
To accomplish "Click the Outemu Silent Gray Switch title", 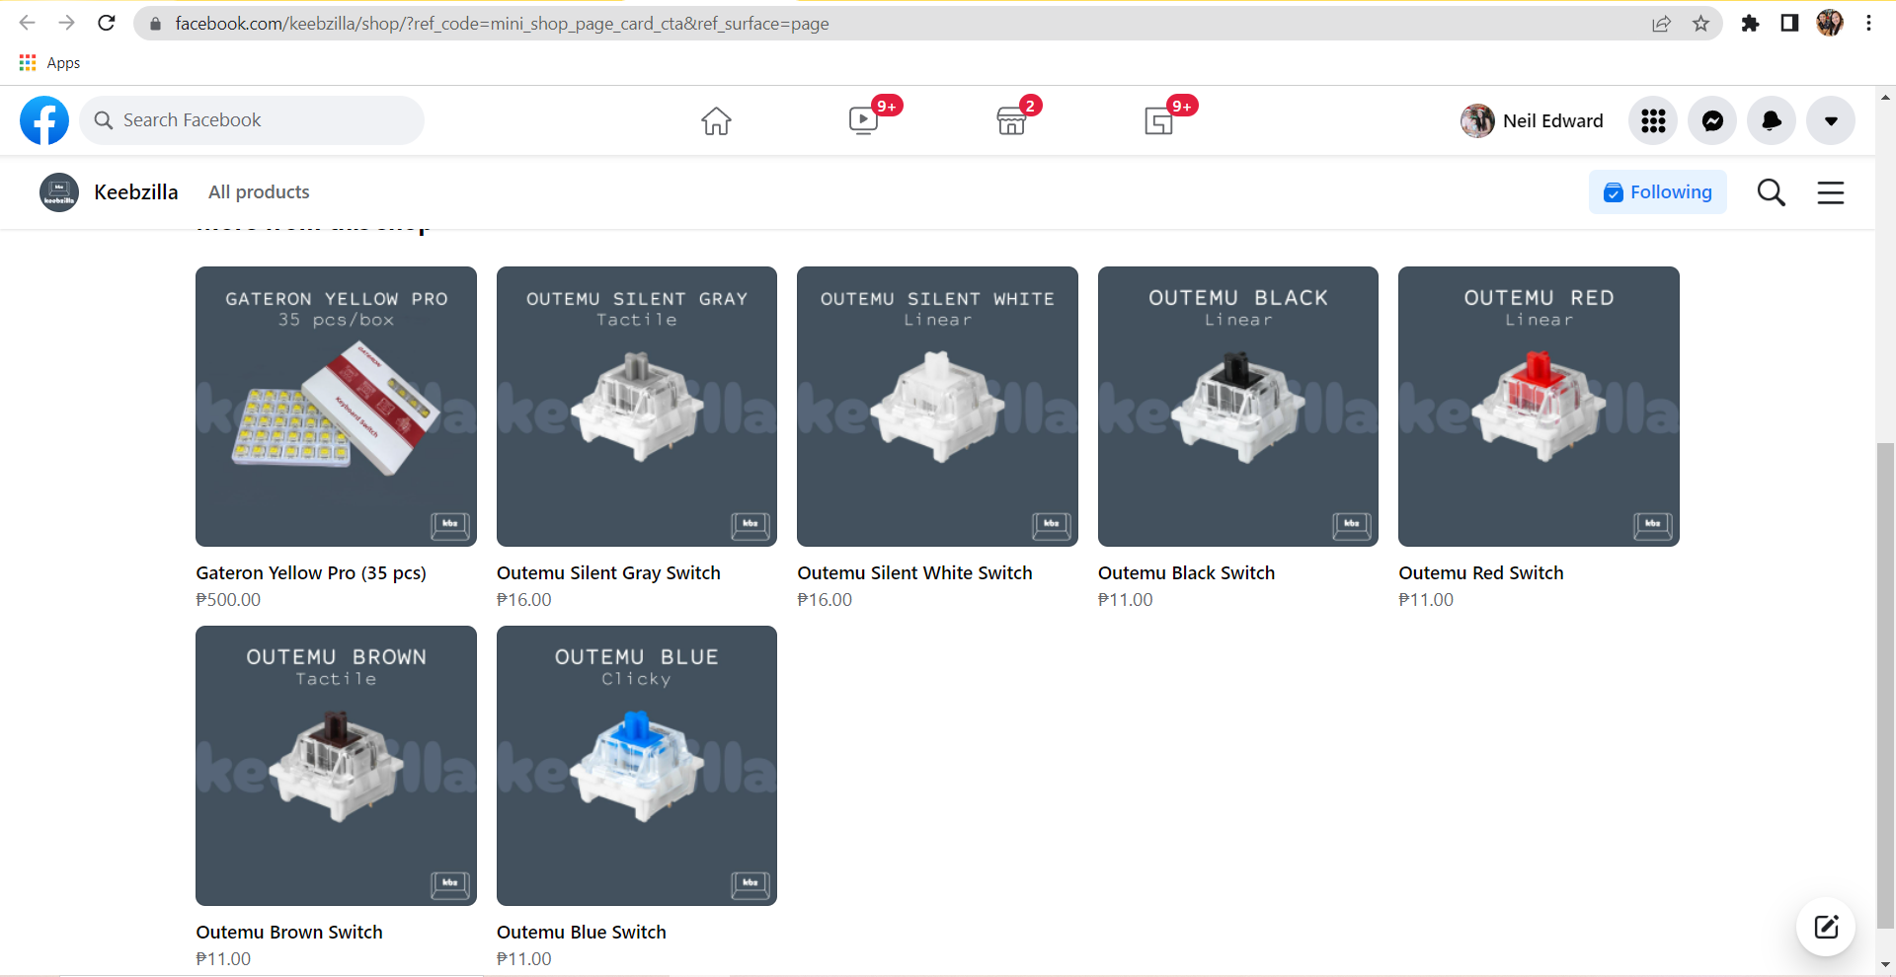I will coord(608,573).
